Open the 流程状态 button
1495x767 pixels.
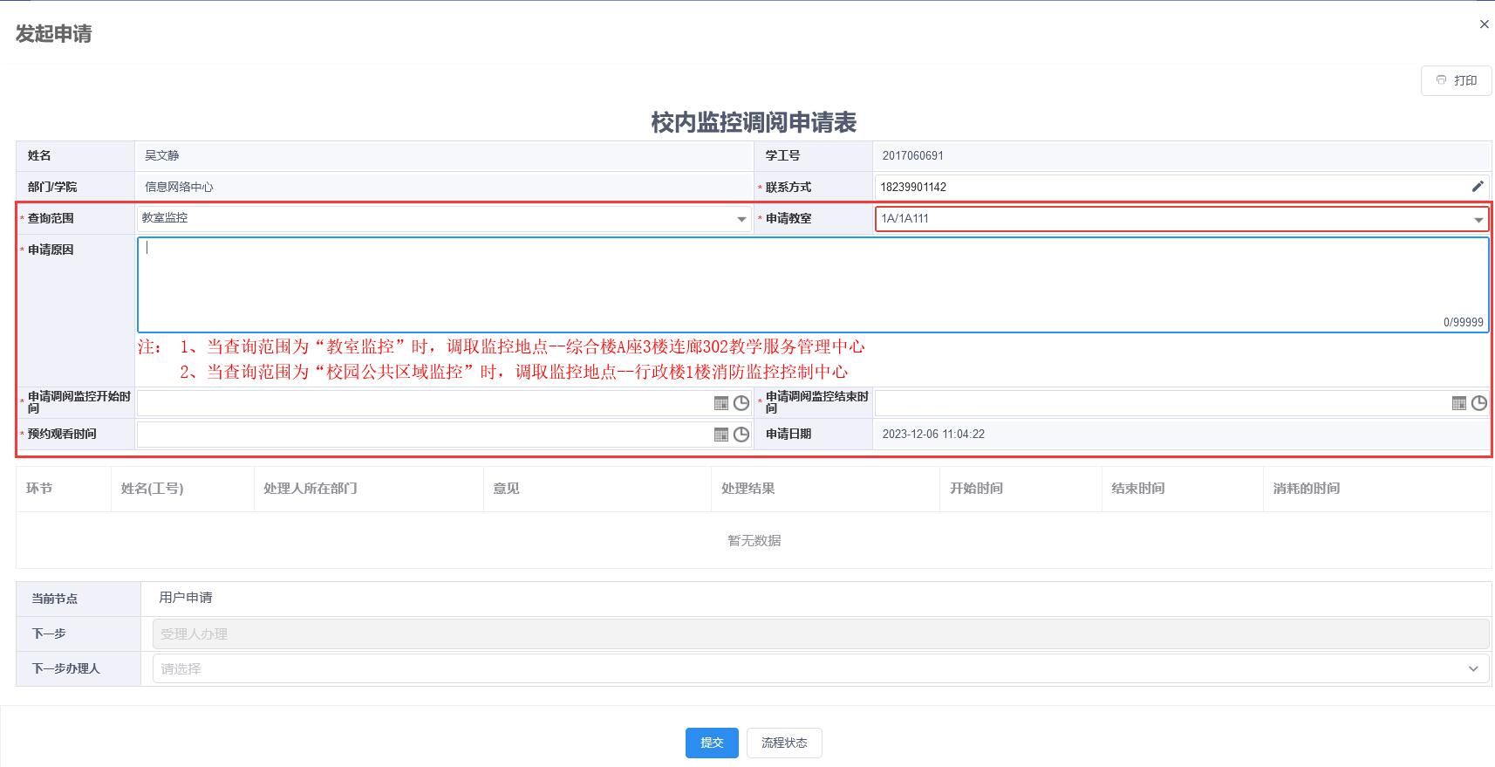coord(784,743)
